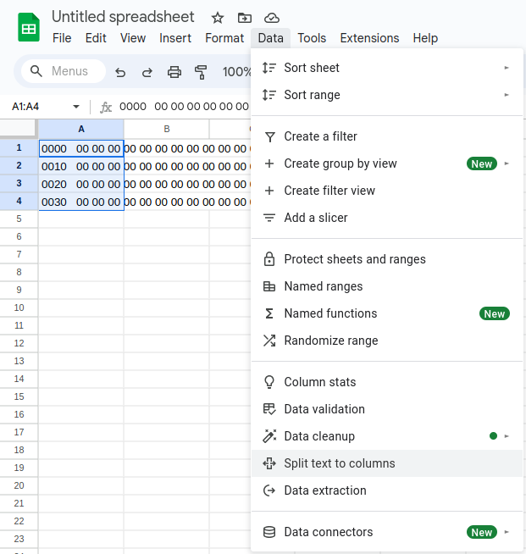
Task: Select row 10 header
Action: click(x=19, y=307)
